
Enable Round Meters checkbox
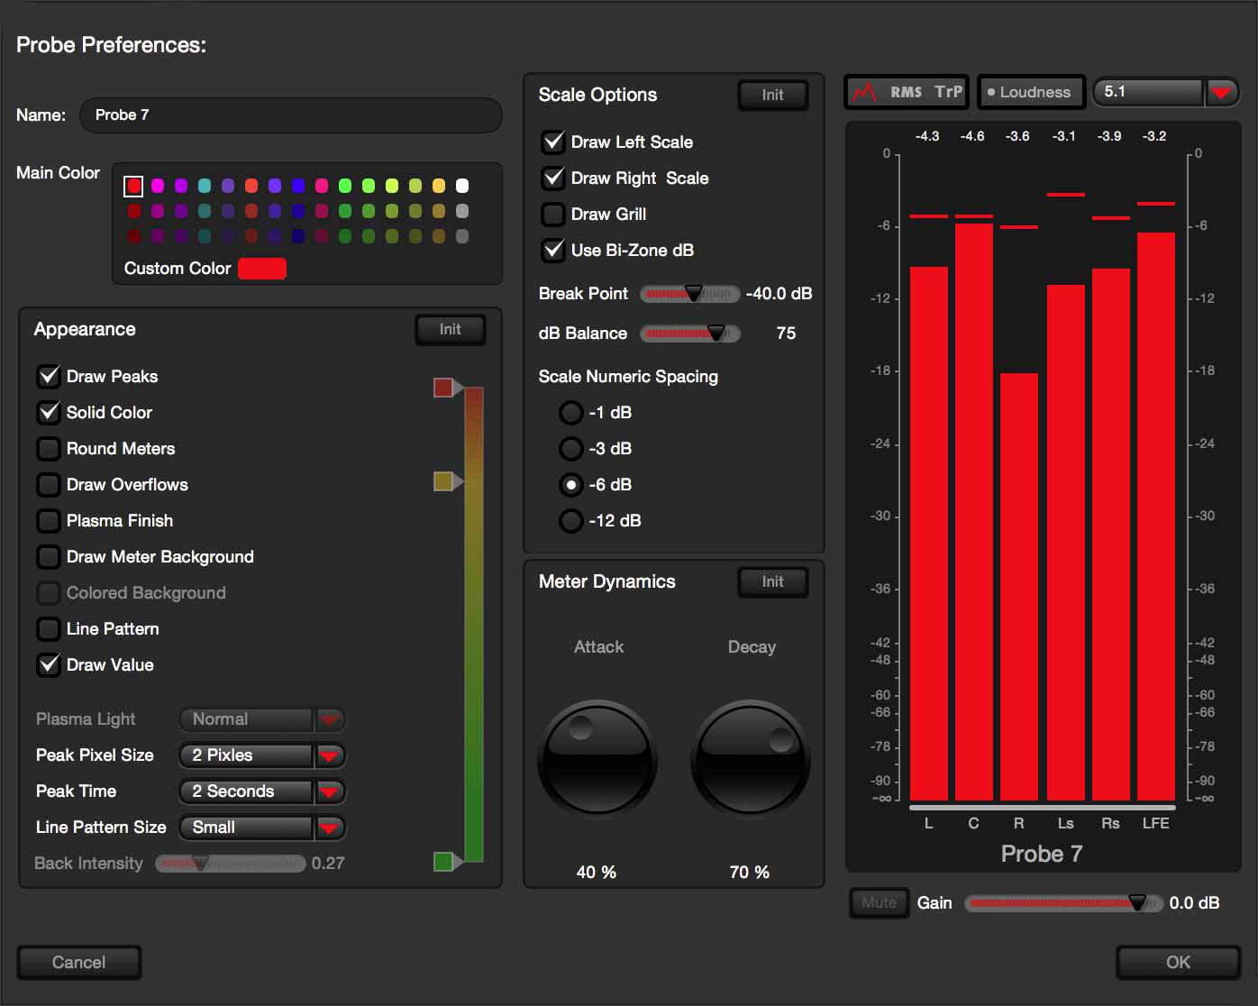coord(49,448)
